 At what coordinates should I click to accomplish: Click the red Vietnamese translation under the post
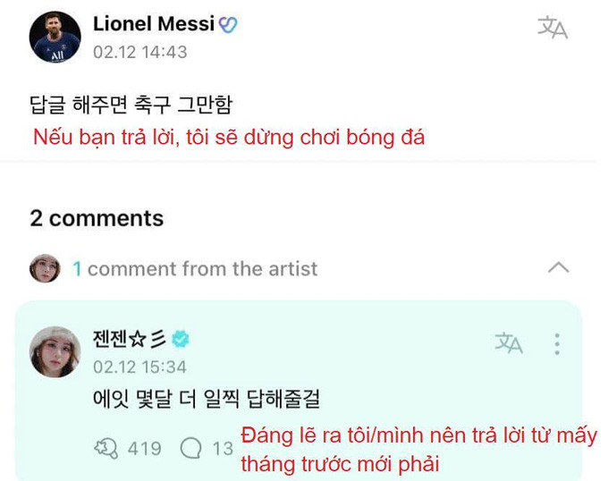[229, 138]
